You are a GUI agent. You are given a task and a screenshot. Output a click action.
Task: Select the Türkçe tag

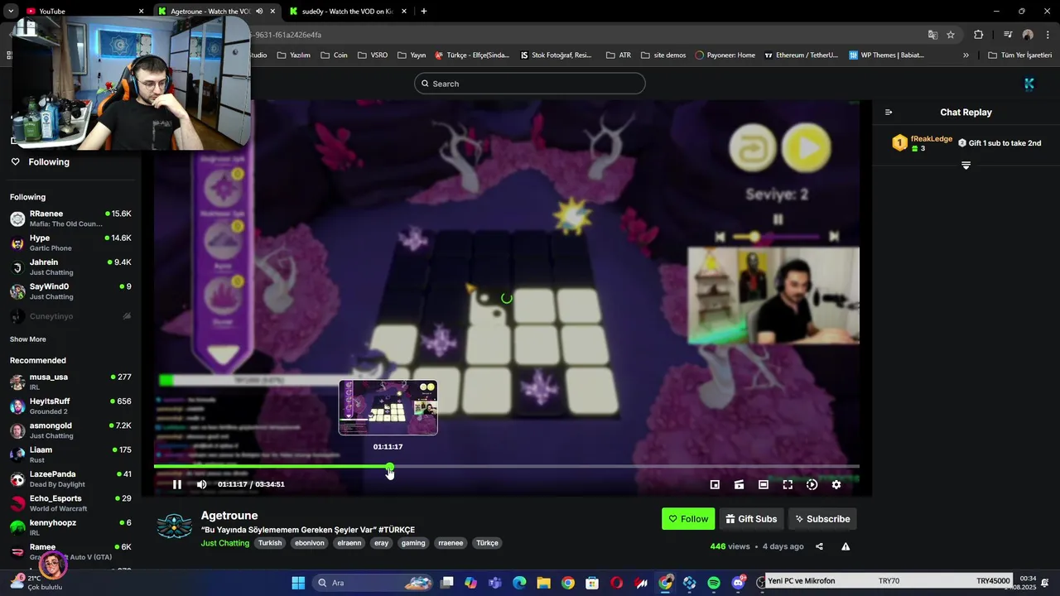pyautogui.click(x=487, y=543)
